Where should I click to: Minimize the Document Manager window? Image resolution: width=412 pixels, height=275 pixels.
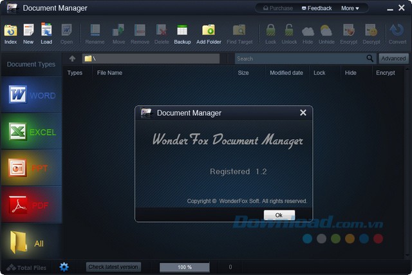pos(390,8)
